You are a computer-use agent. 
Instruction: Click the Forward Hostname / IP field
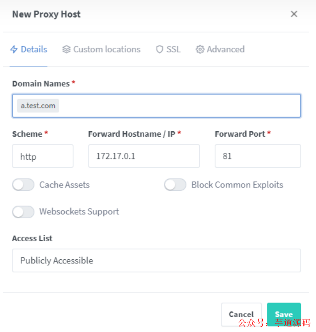coord(144,157)
